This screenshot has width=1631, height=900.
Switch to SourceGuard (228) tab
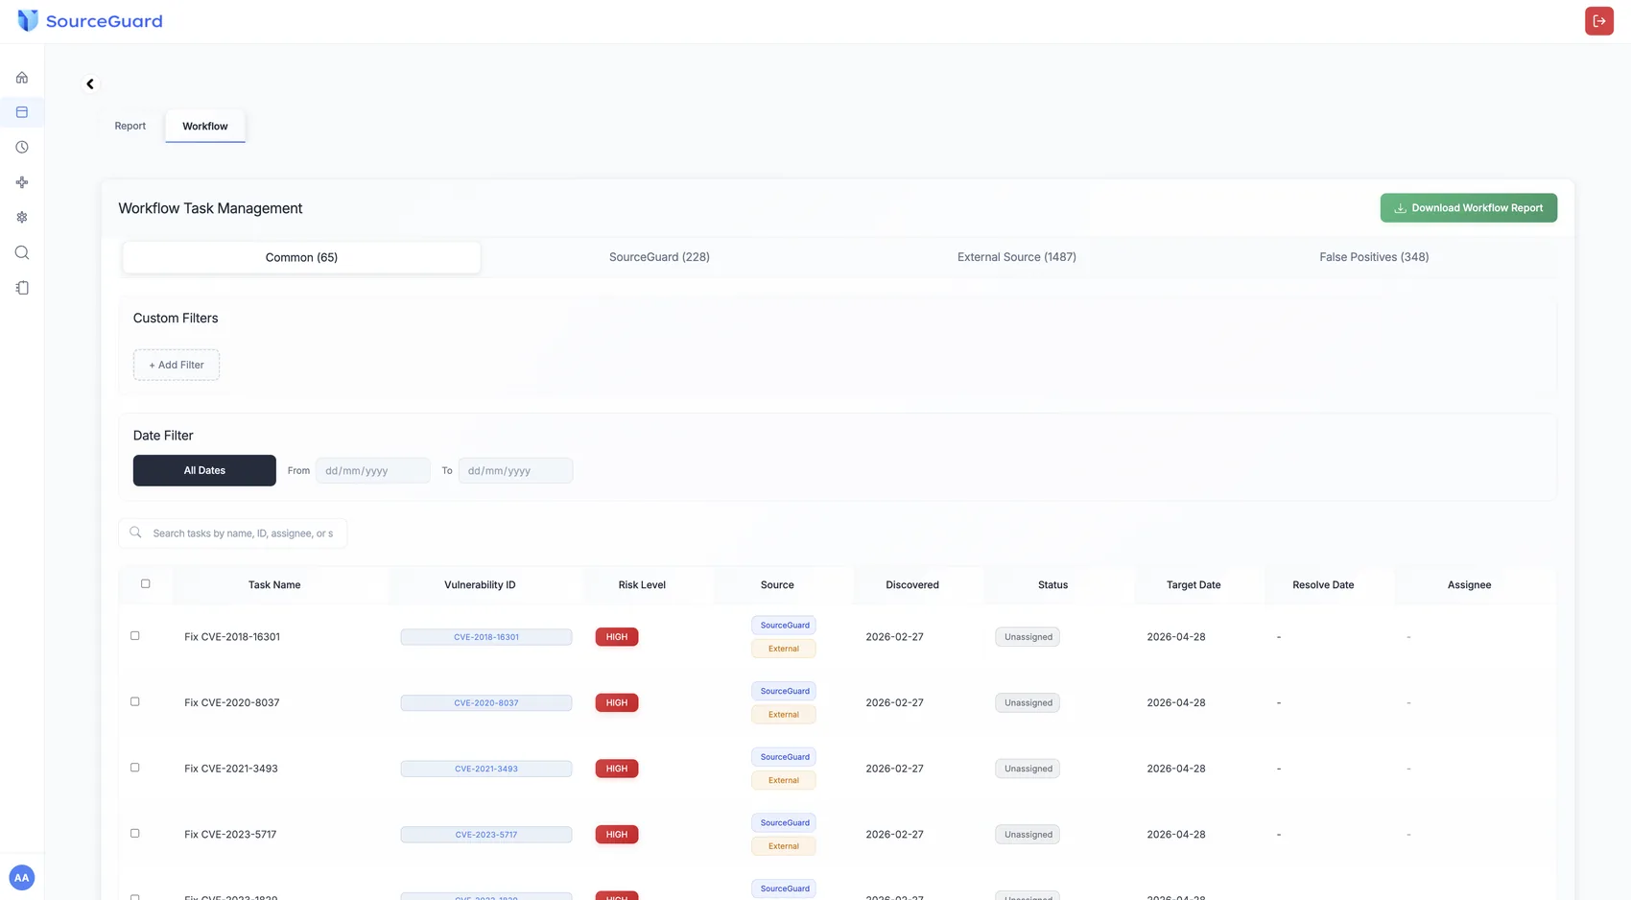[659, 257]
